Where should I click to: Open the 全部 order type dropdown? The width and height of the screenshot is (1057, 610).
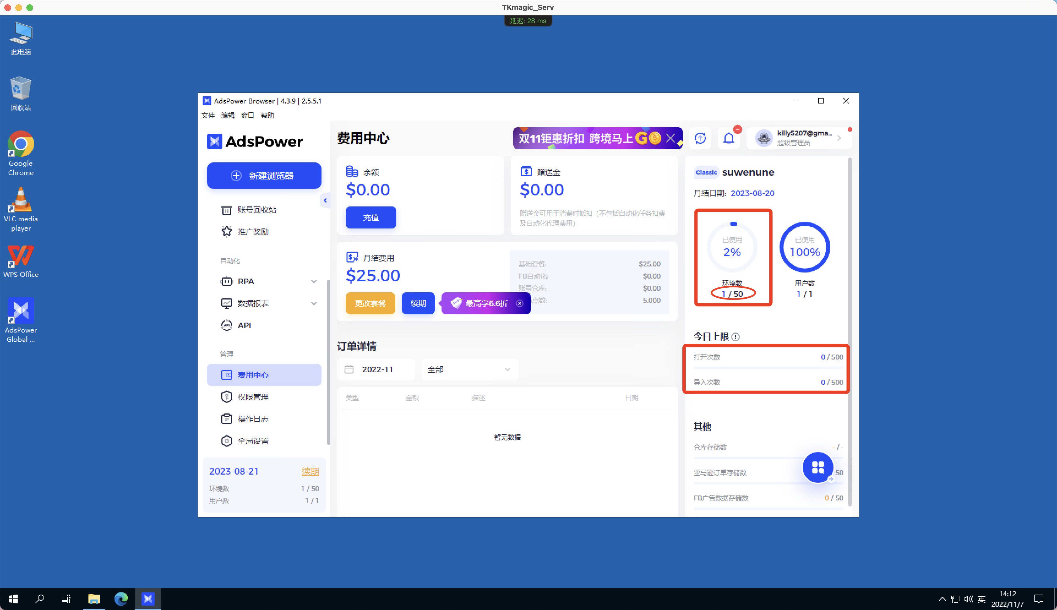tap(469, 369)
